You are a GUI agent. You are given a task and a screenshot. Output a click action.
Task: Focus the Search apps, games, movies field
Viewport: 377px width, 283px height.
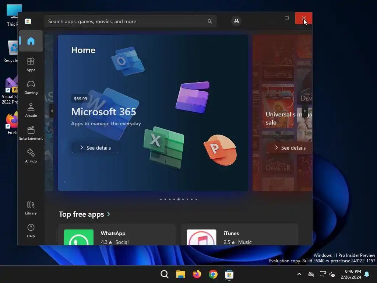[x=130, y=21]
